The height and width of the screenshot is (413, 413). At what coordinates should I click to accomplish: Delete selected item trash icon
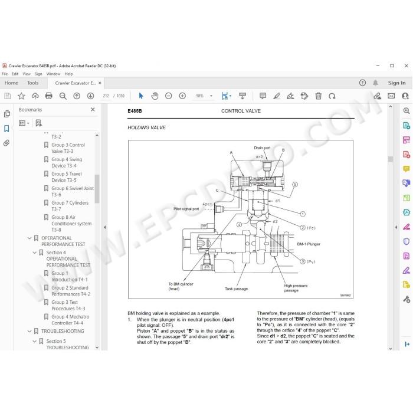click(x=319, y=96)
